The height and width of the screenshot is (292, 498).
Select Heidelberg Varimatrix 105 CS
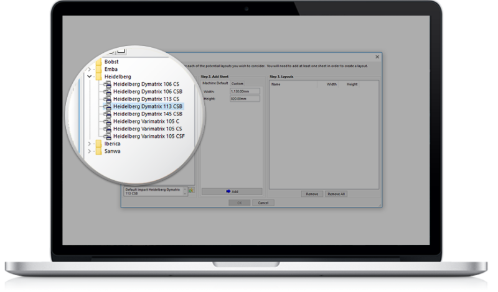[x=148, y=129]
